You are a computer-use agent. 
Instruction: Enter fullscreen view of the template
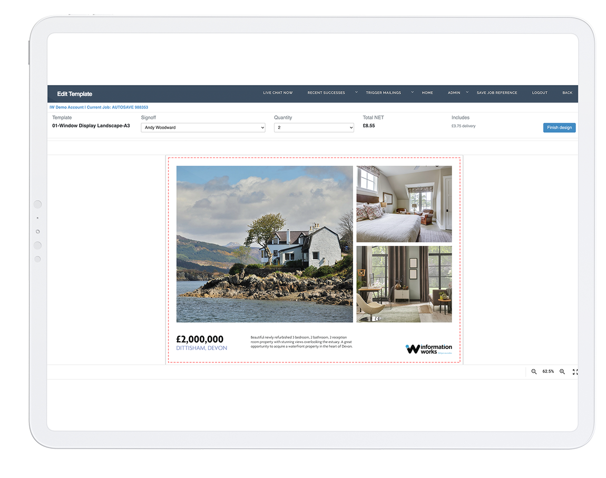(575, 372)
